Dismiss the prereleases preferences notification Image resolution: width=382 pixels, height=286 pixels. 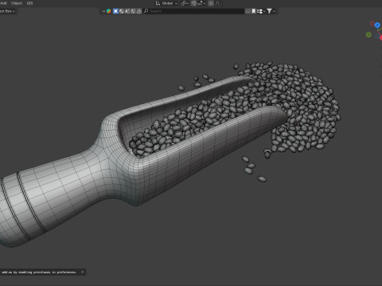click(83, 272)
